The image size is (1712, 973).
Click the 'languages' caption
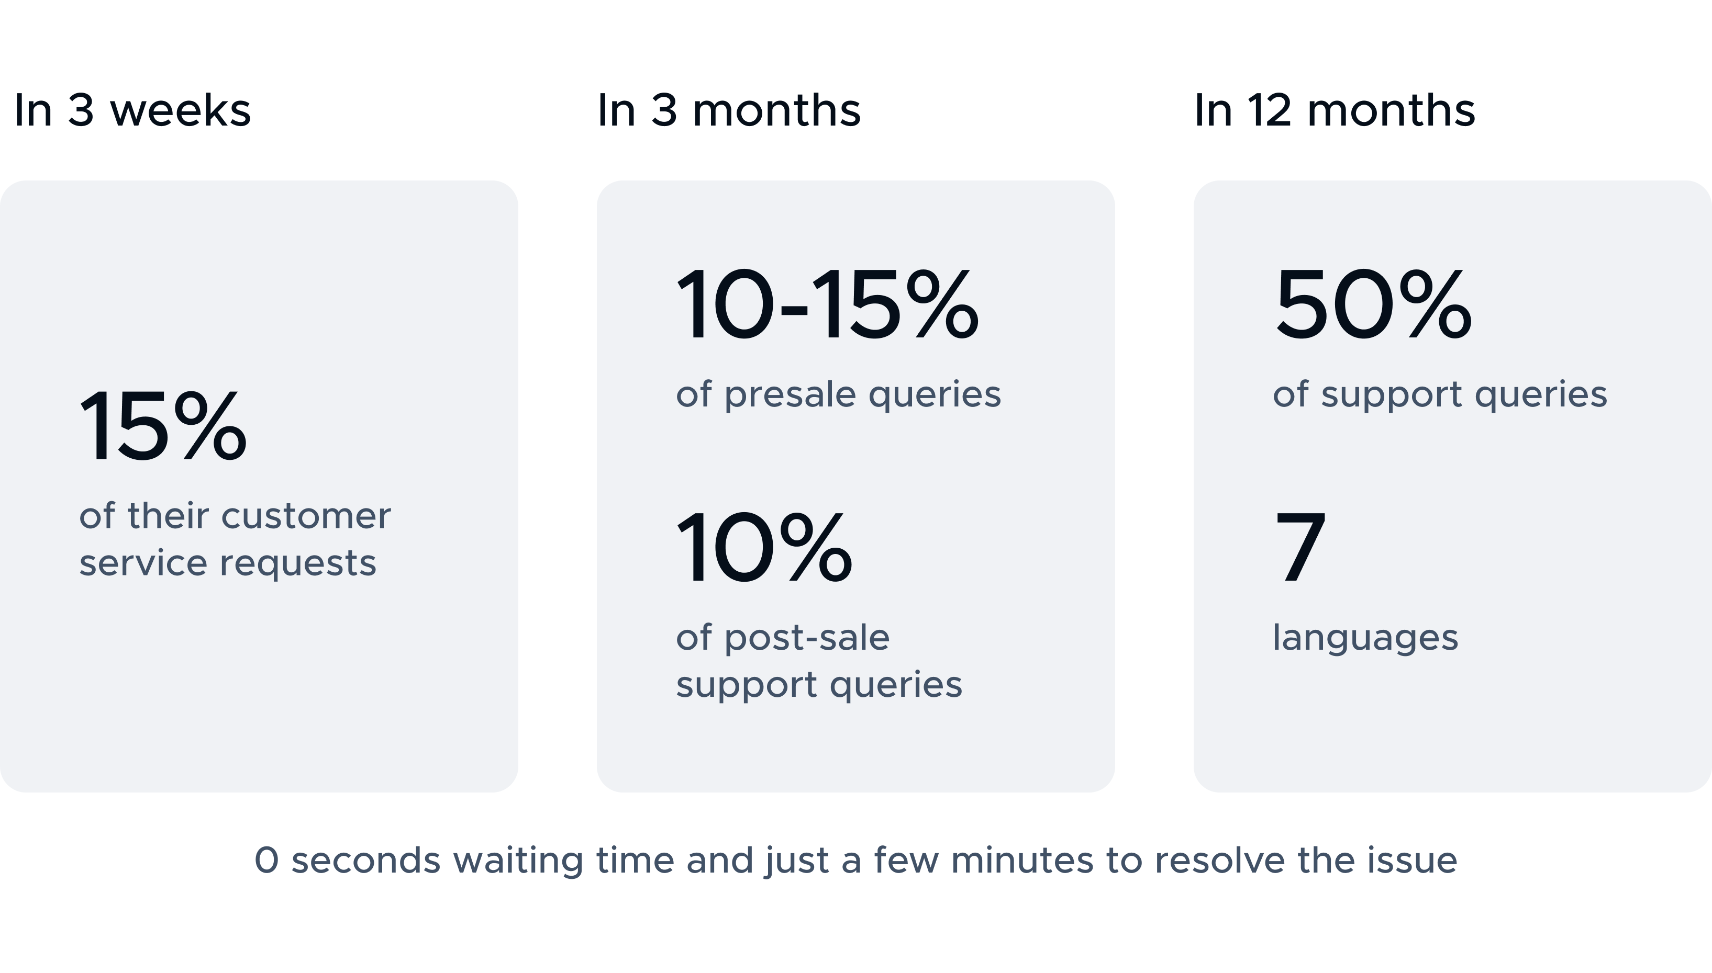(x=1365, y=638)
